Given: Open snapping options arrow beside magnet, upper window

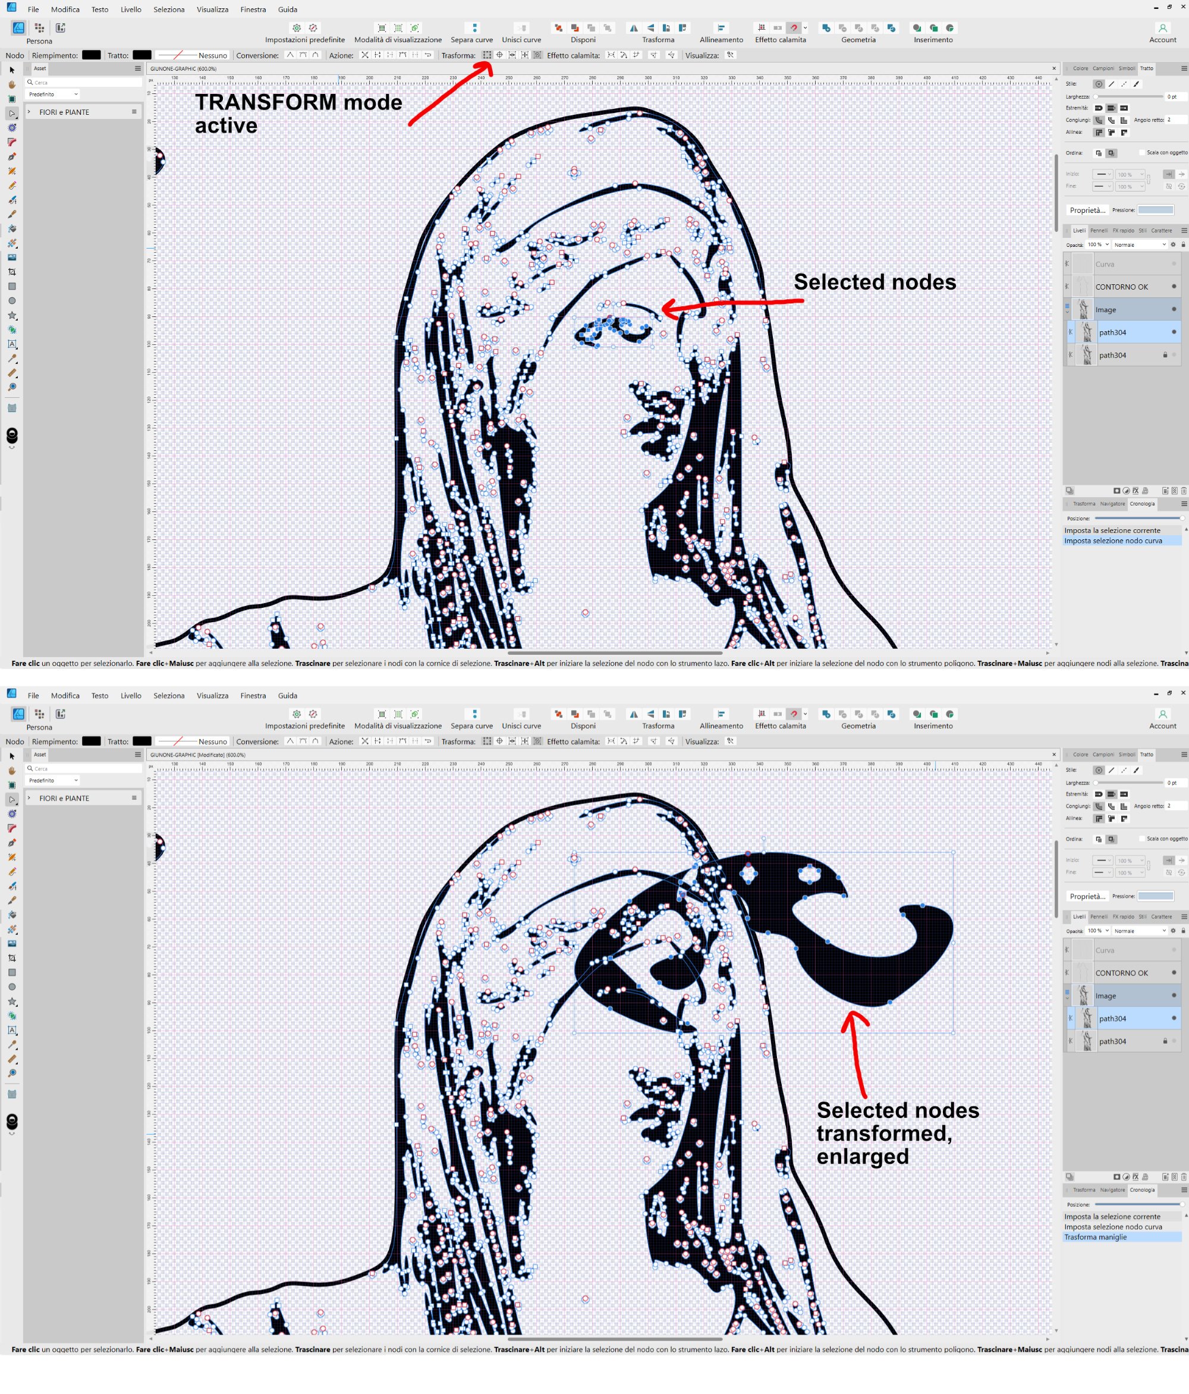Looking at the screenshot, I should (805, 27).
